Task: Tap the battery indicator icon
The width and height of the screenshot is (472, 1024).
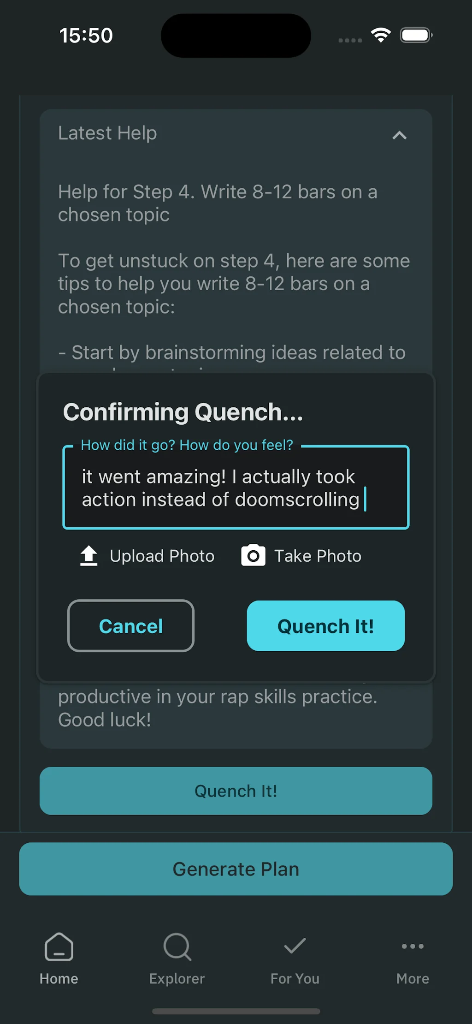Action: [415, 35]
